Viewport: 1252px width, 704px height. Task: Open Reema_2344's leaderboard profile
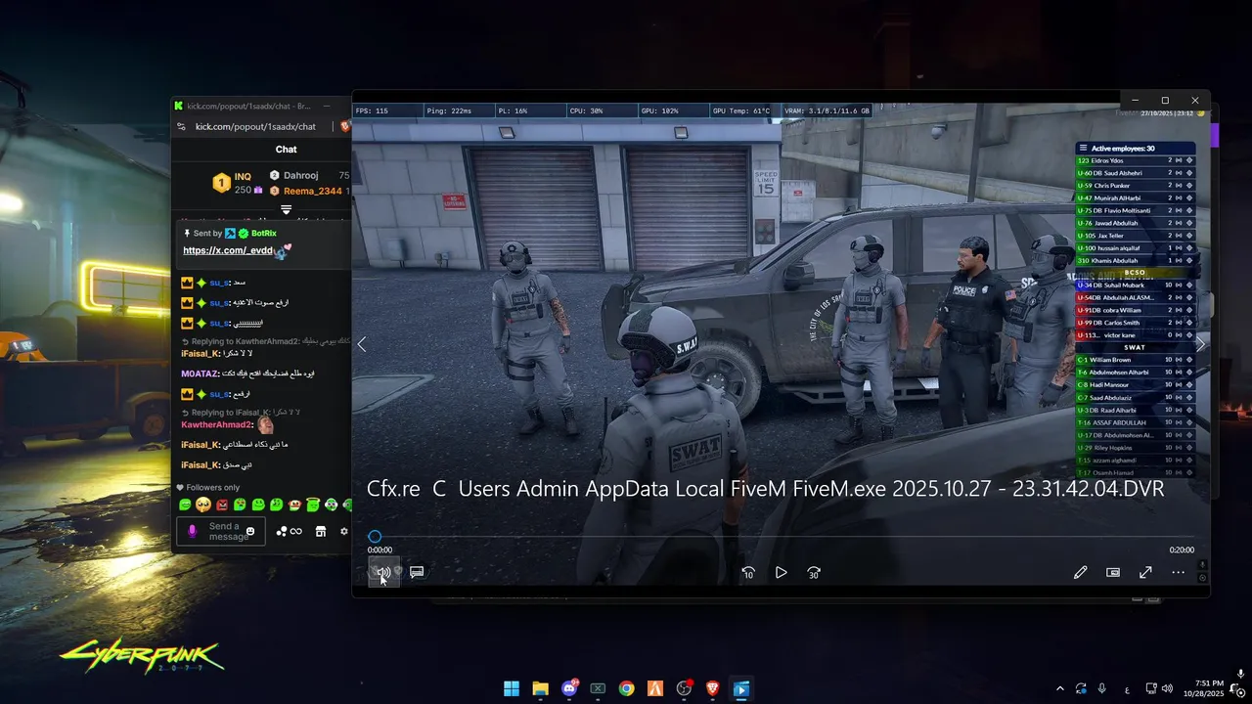(x=312, y=191)
